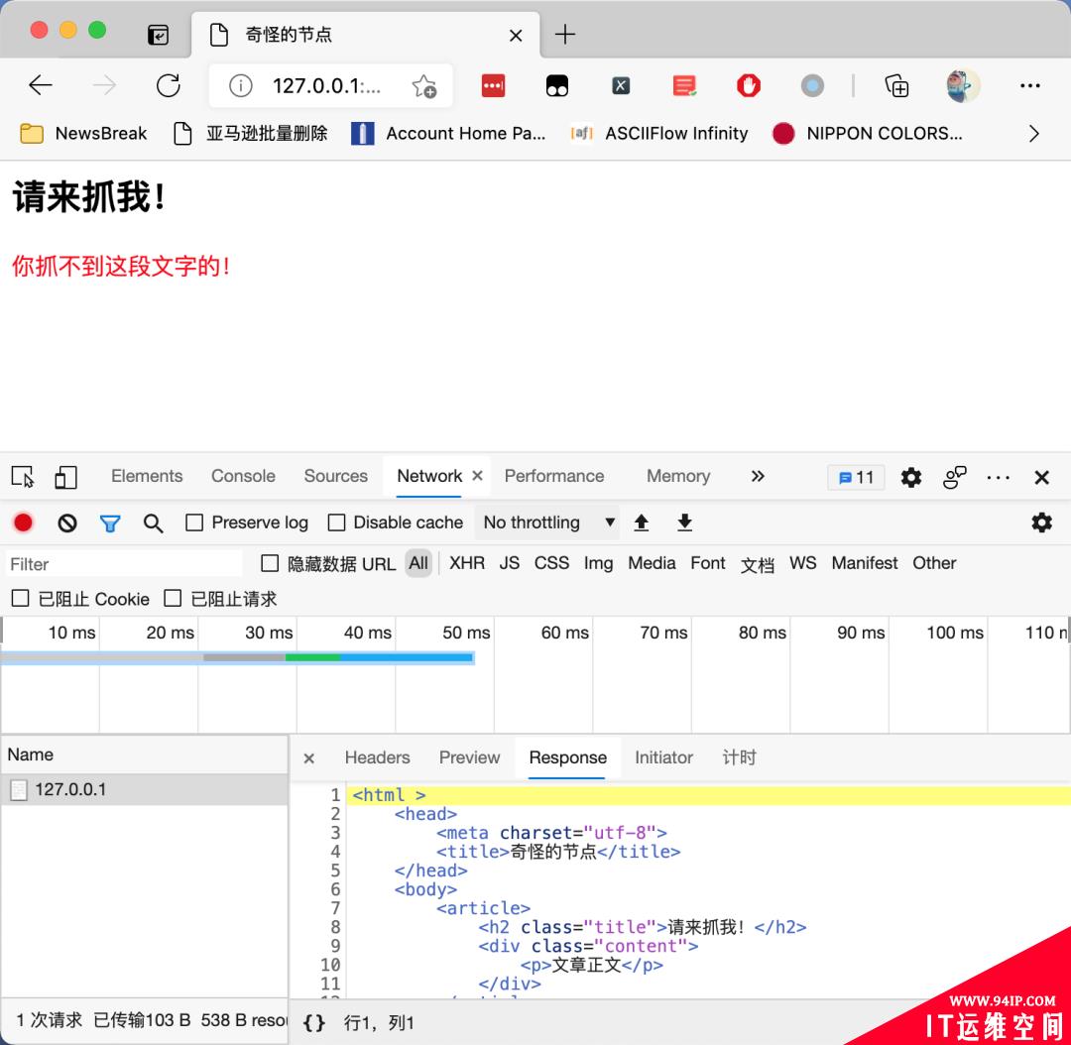The height and width of the screenshot is (1045, 1071).
Task: Enable the Disable cache checkbox
Action: 336,522
